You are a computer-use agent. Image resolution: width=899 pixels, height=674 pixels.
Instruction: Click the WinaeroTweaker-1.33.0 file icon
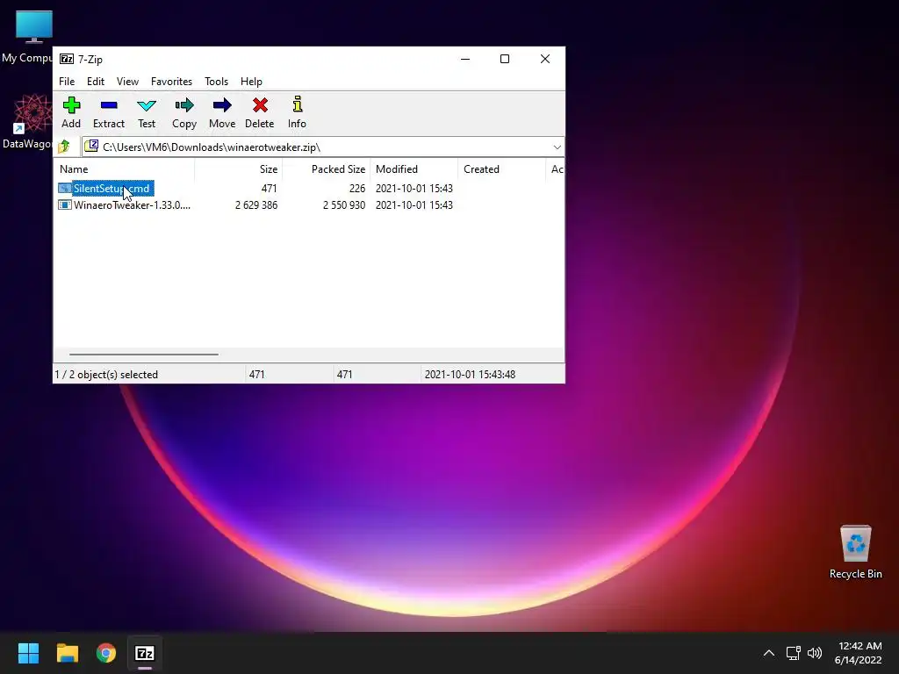point(65,204)
